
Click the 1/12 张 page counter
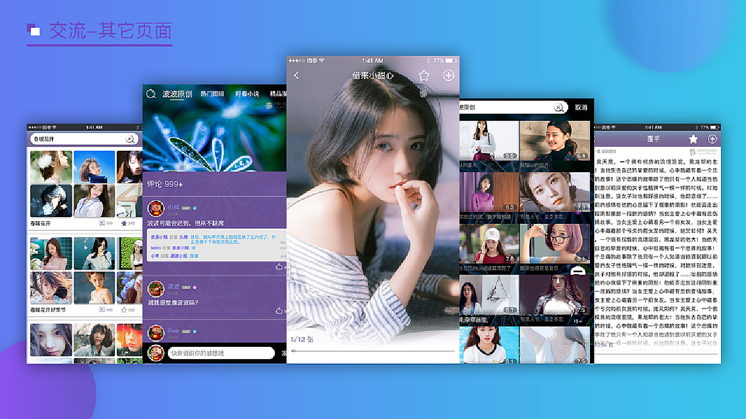(302, 339)
